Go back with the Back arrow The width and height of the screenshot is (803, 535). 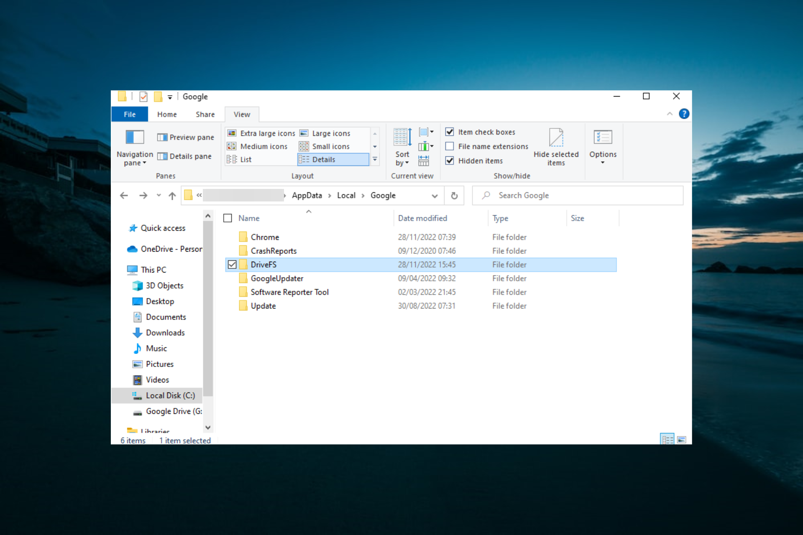[124, 195]
